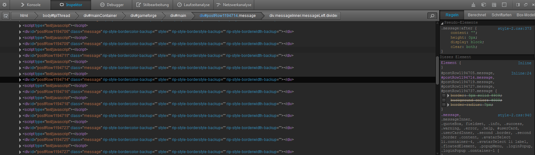Expand the border-radius property arrow
535x155 pixels.
click(448, 105)
